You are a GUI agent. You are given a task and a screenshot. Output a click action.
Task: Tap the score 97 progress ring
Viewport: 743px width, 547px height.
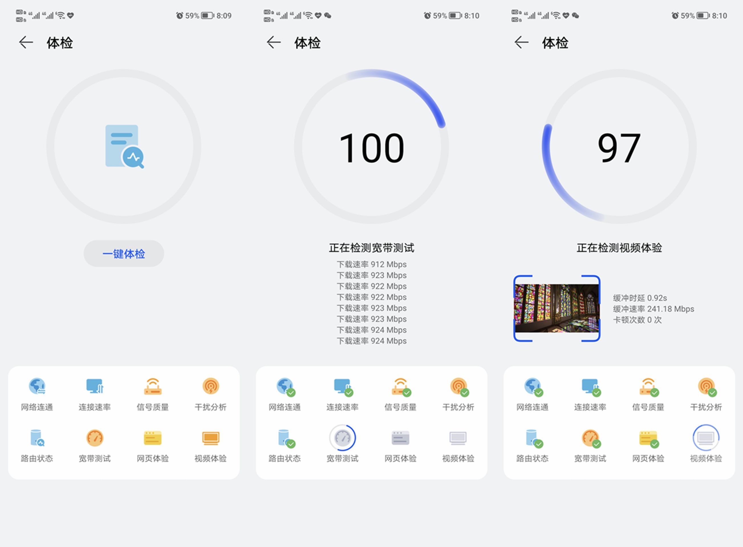point(619,146)
